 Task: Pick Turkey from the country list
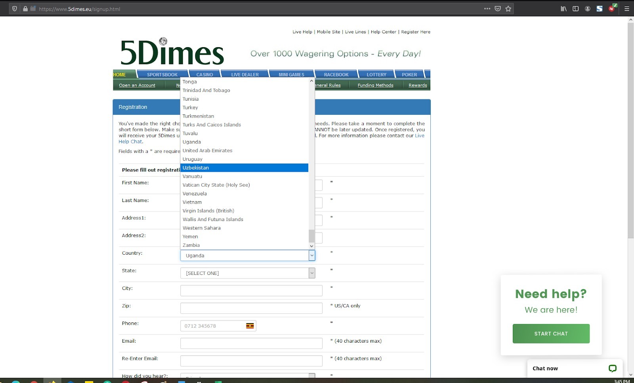[x=244, y=108]
